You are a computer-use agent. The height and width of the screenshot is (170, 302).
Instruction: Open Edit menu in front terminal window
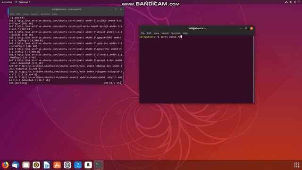pyautogui.click(x=149, y=33)
